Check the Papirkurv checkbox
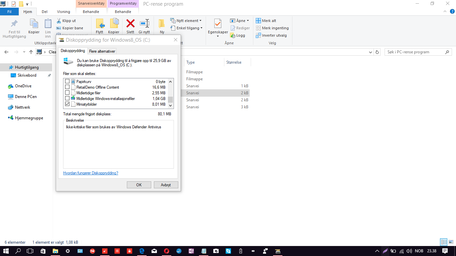456x256 pixels. (67, 81)
